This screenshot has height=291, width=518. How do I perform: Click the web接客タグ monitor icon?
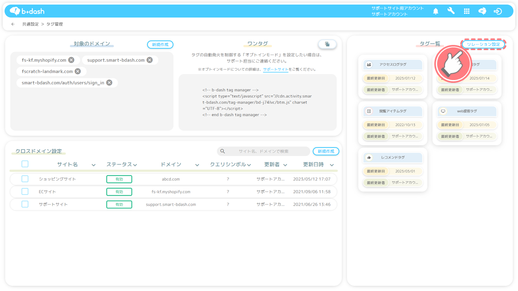pyautogui.click(x=443, y=111)
